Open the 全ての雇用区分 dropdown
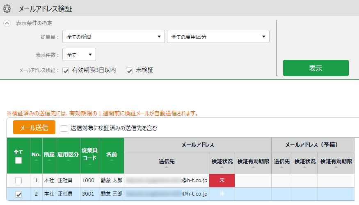This screenshot has width=359, height=205. coord(218,37)
